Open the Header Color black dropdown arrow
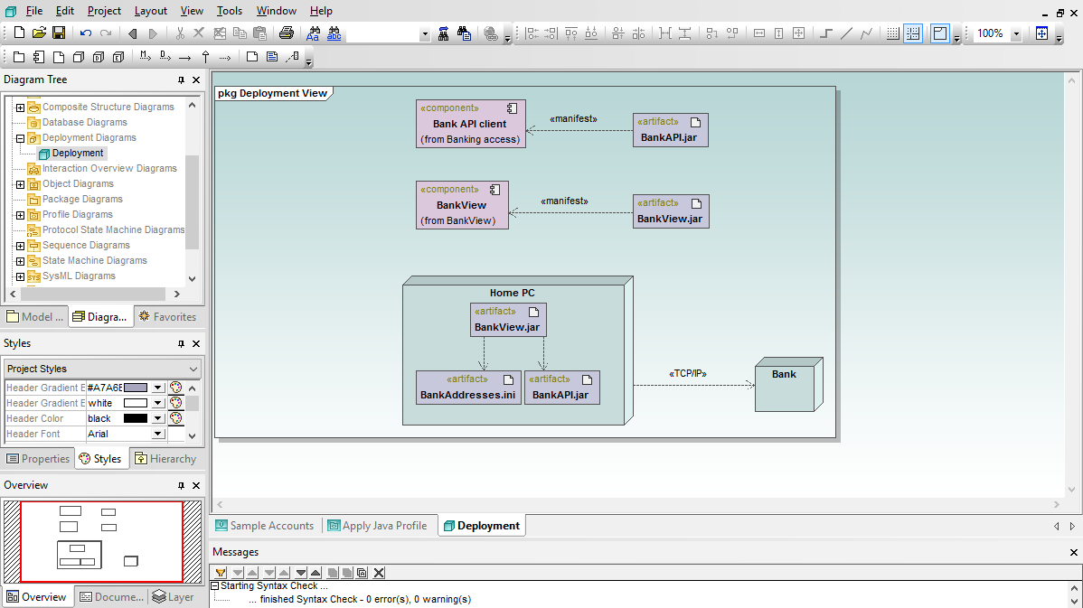 click(x=158, y=419)
